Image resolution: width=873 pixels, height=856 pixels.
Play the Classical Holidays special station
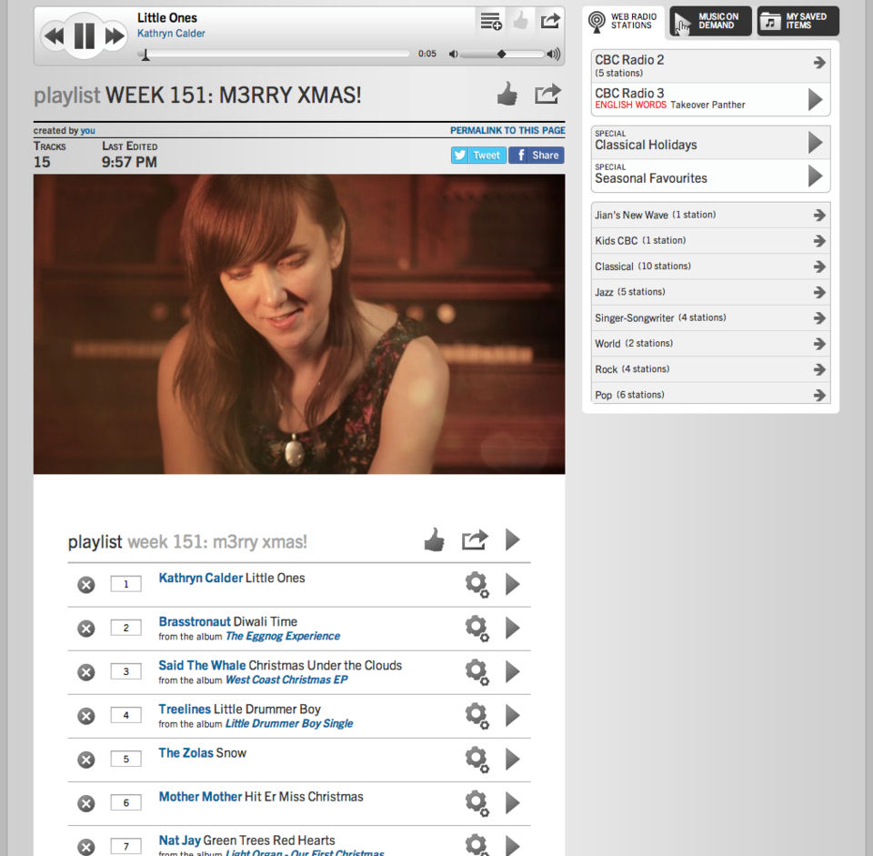click(815, 143)
